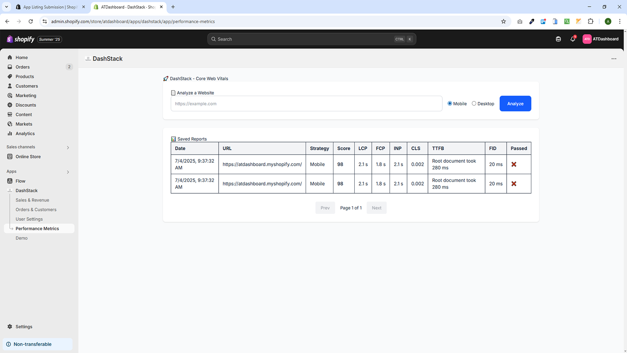This screenshot has height=353, width=627.
Task: Click the Content icon in sidebar
Action: [10, 115]
